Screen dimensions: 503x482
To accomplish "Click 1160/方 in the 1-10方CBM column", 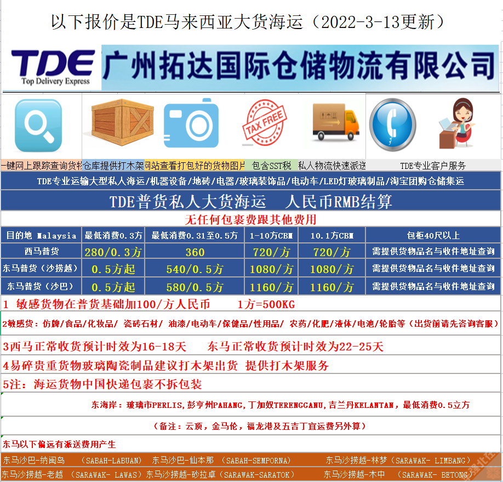I will click(271, 287).
